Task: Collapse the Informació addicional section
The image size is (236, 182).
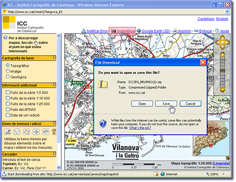Action: [55, 84]
